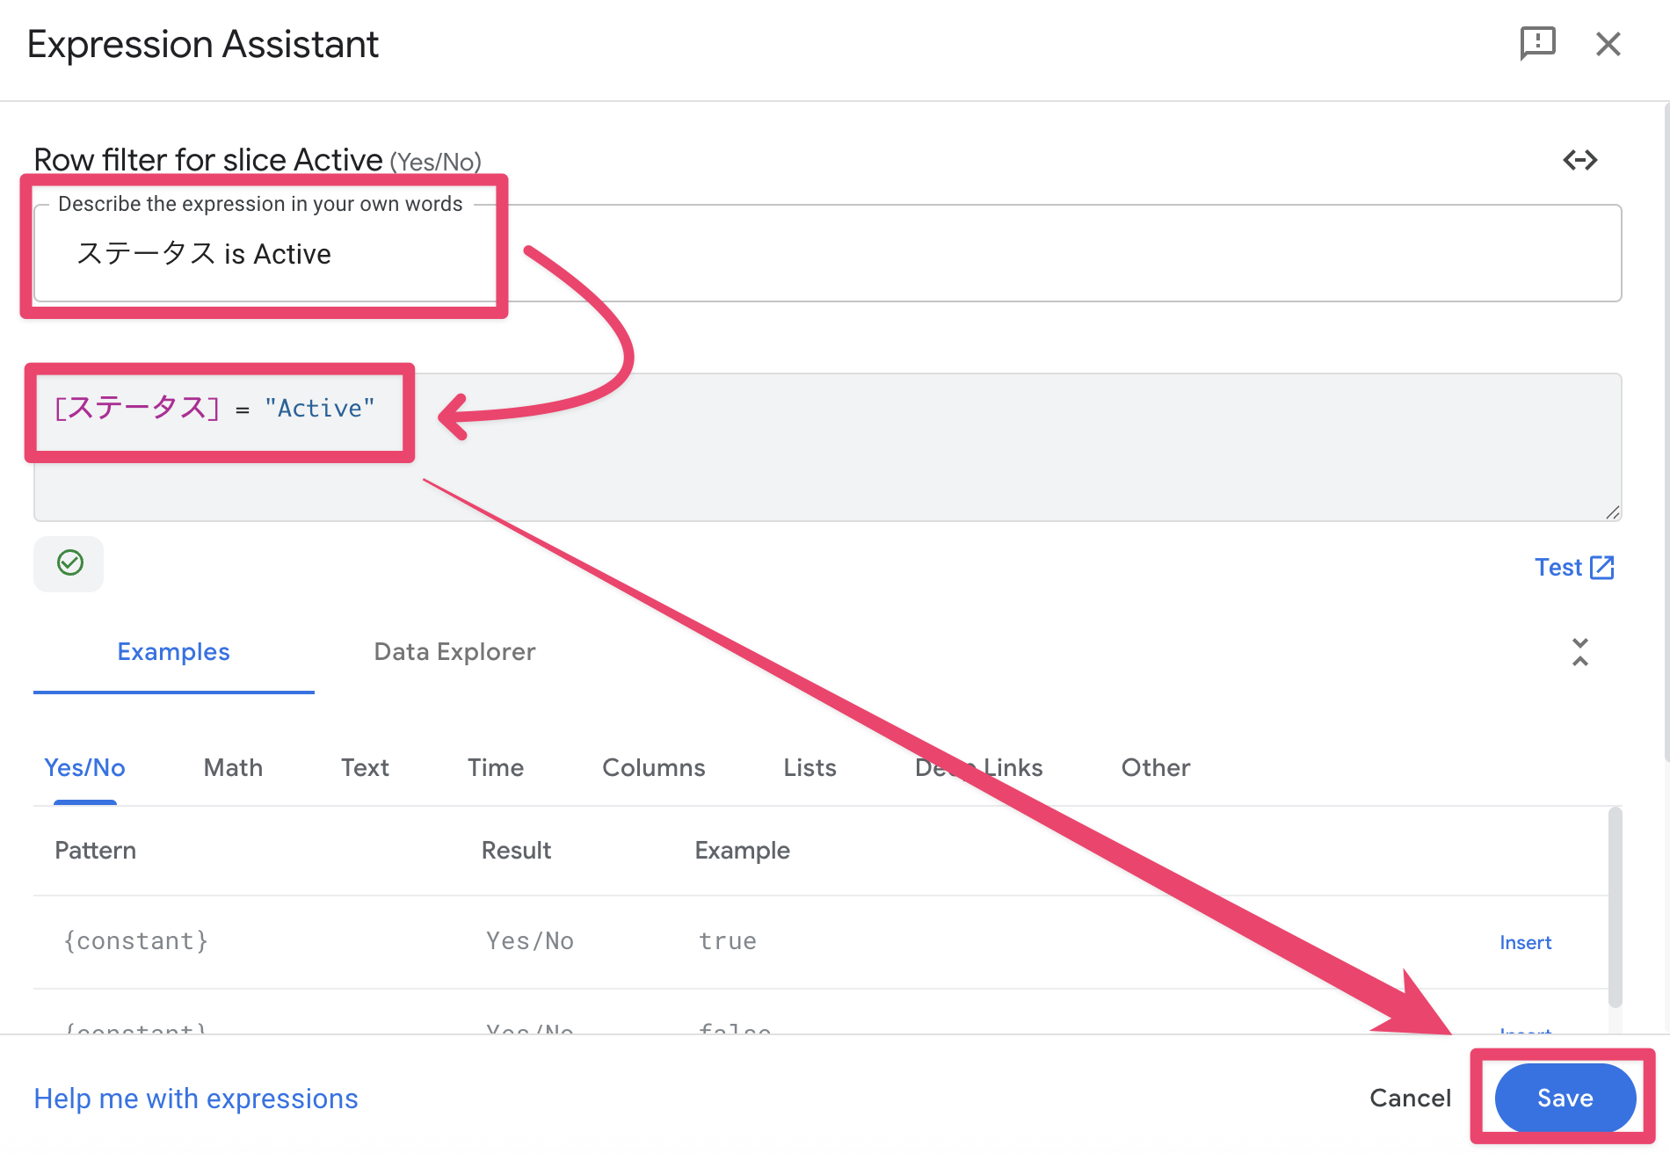Close the Expression Assistant dialog

pyautogui.click(x=1608, y=44)
